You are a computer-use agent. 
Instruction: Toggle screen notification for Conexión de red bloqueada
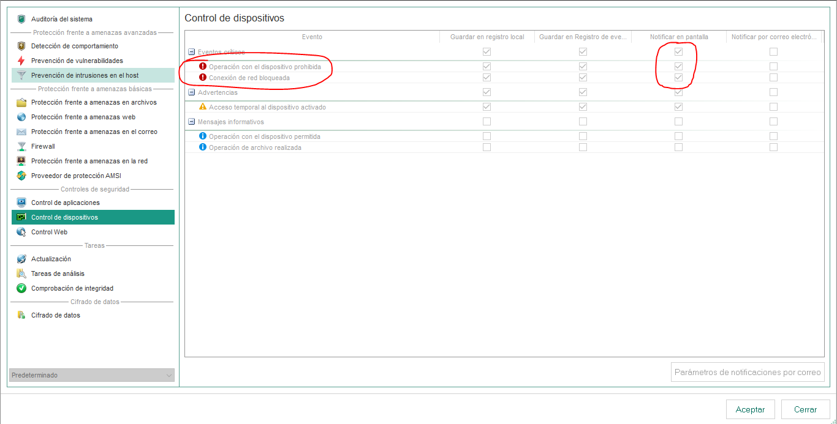click(x=678, y=78)
